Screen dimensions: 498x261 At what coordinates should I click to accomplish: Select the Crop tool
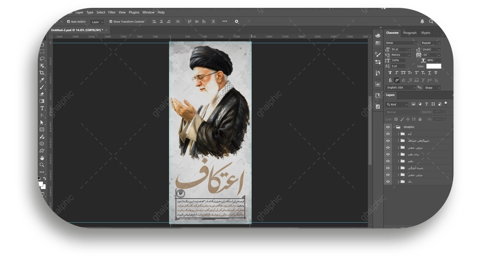click(42, 73)
